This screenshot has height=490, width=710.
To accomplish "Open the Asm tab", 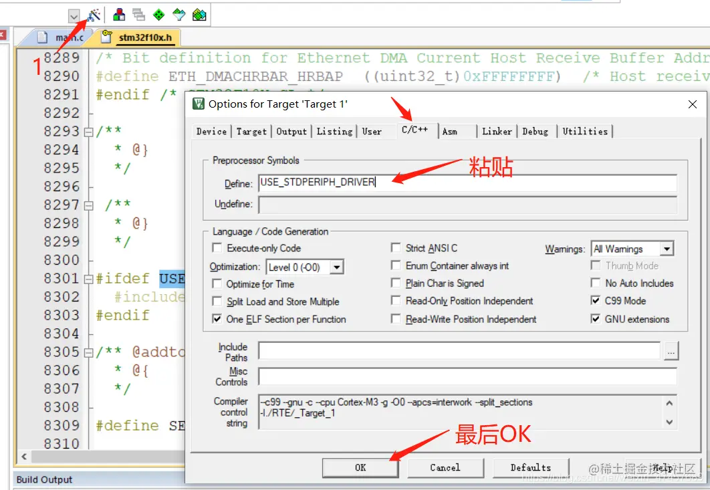I will point(450,131).
